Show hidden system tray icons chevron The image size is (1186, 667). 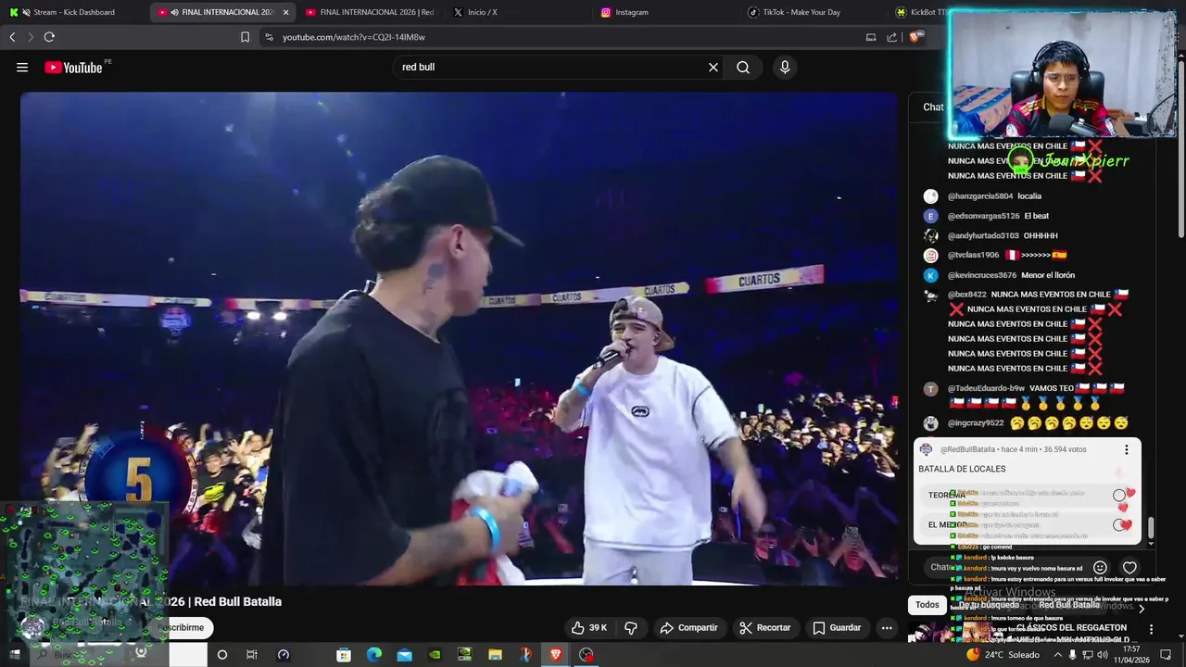pyautogui.click(x=1057, y=655)
